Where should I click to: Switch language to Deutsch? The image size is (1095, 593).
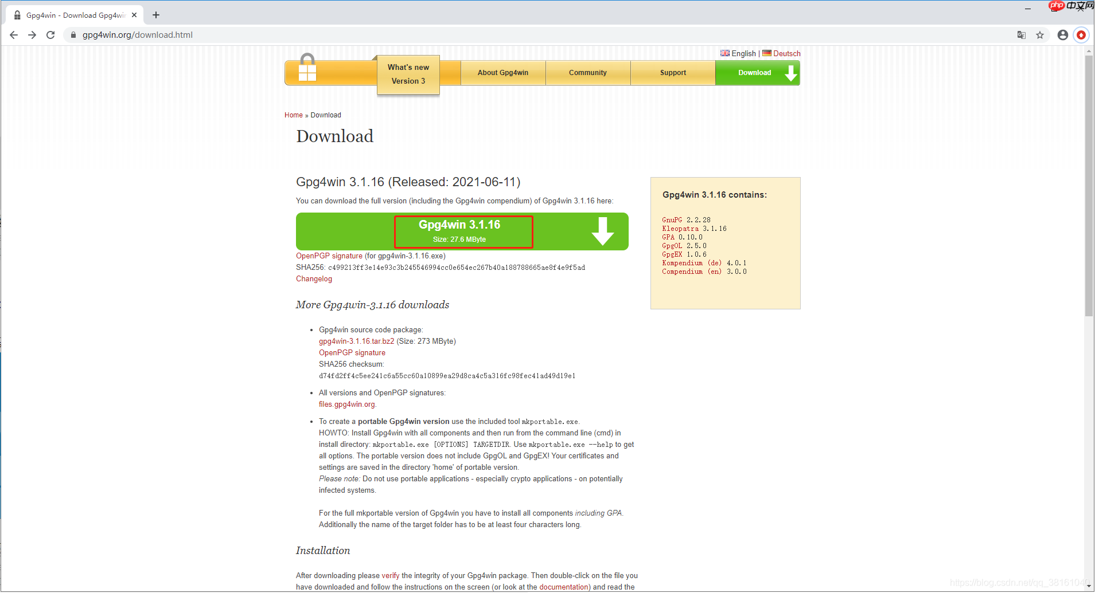(786, 53)
